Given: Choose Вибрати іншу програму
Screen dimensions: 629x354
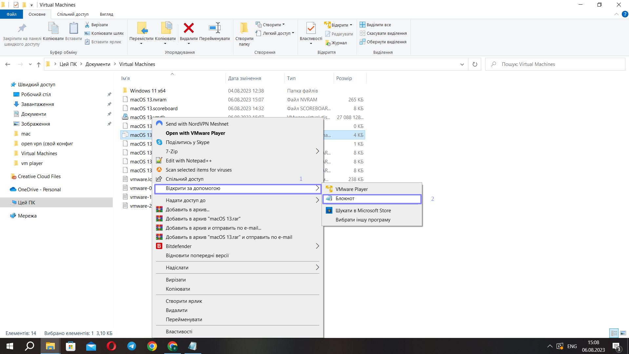Looking at the screenshot, I should tap(372, 219).
